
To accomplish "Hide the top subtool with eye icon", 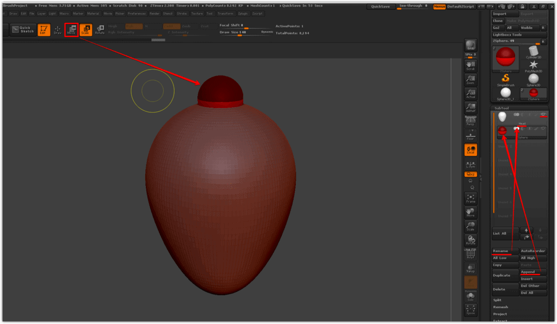I will tap(542, 114).
